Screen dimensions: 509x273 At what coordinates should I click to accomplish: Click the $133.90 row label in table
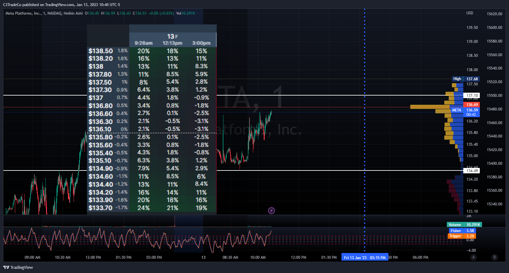[x=101, y=200]
